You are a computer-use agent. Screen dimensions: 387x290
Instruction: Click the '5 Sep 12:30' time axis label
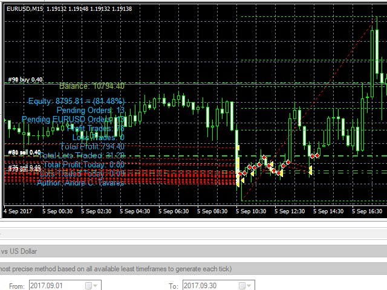point(290,211)
